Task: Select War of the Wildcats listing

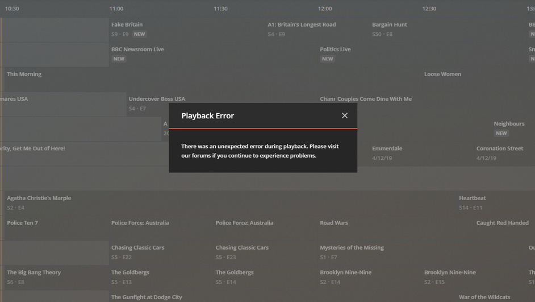Action: (x=496, y=296)
